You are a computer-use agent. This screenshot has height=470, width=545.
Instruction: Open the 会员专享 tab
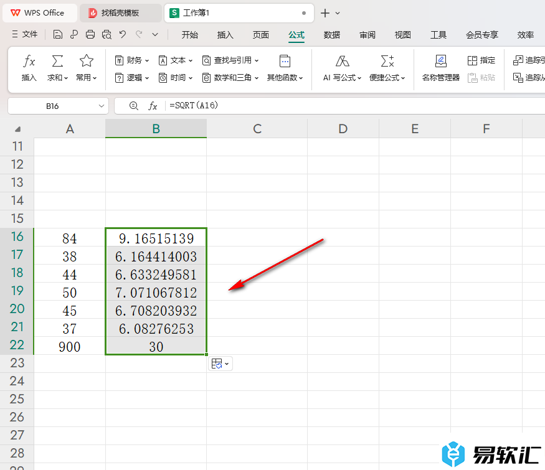[482, 35]
